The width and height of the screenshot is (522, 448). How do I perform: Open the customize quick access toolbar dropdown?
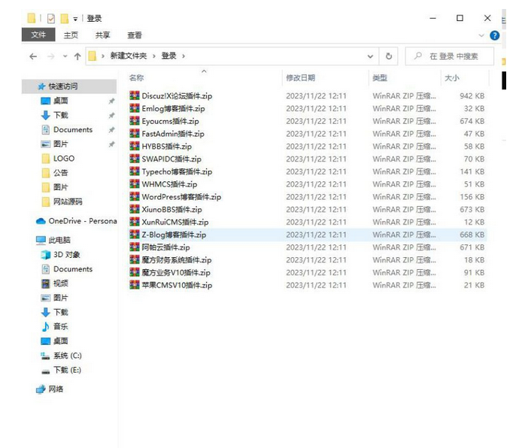[75, 19]
